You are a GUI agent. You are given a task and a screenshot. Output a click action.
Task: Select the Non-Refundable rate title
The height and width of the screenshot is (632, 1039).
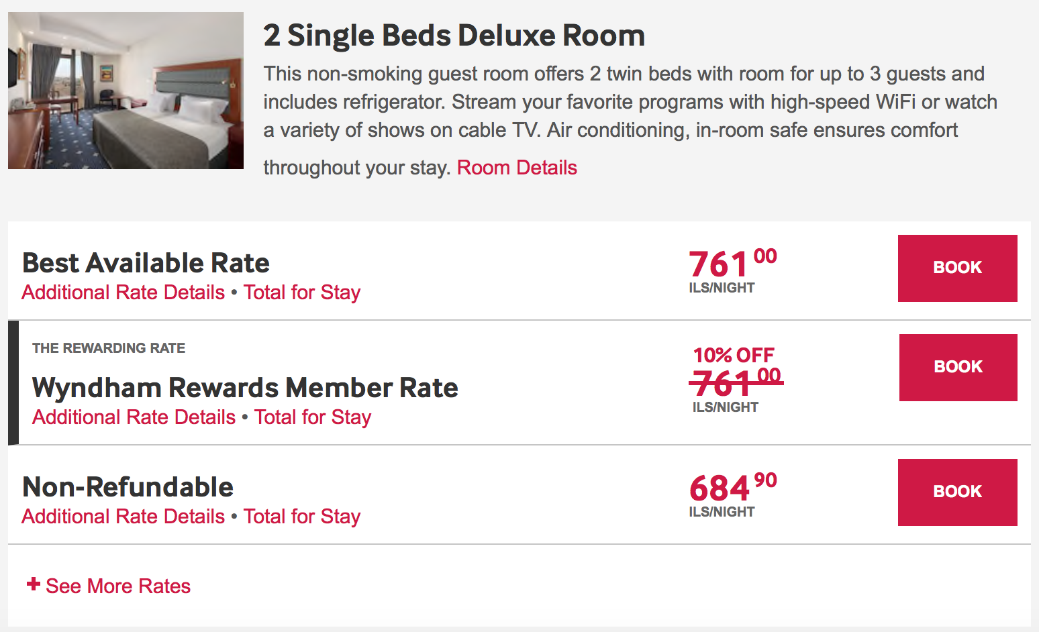pos(128,487)
